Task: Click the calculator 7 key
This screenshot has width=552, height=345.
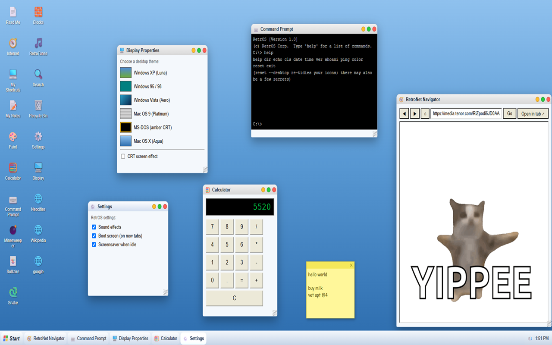Action: (212, 227)
